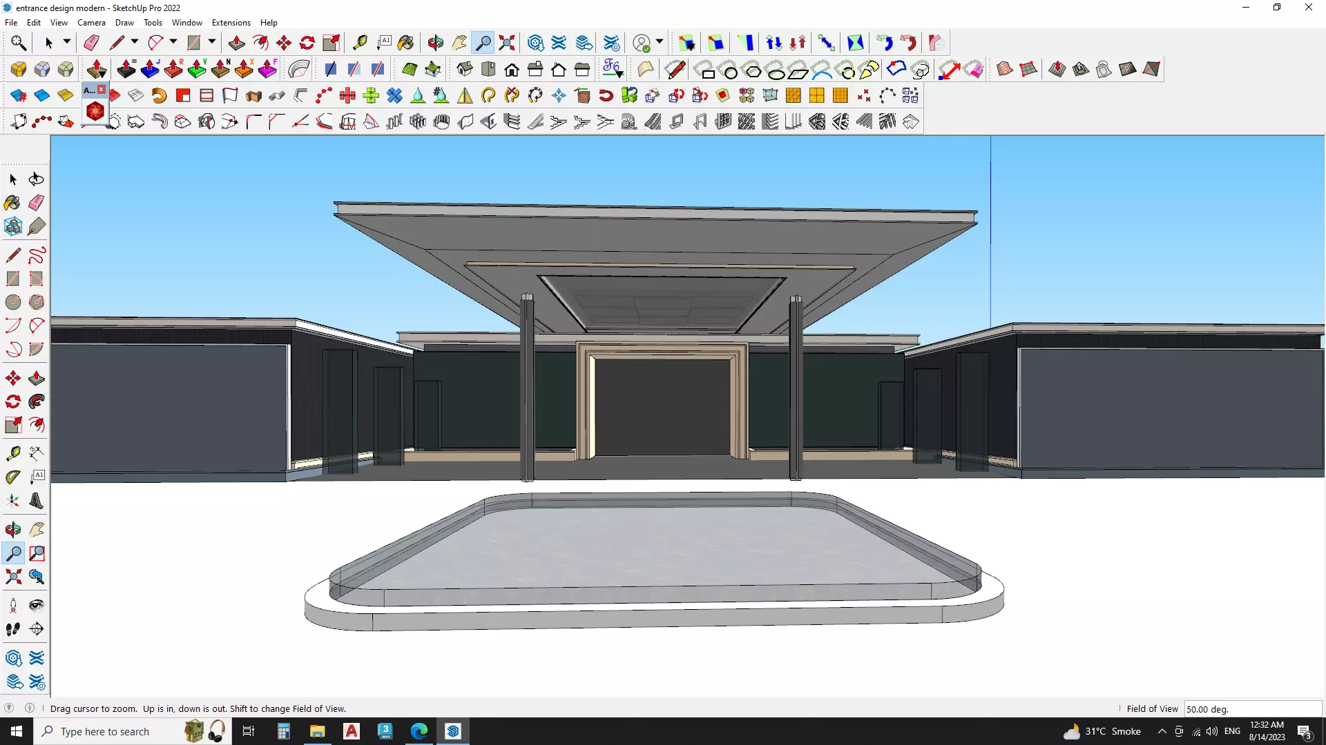Expand the Select tool dropdown arrow
Viewport: 1326px width, 745px height.
point(66,42)
